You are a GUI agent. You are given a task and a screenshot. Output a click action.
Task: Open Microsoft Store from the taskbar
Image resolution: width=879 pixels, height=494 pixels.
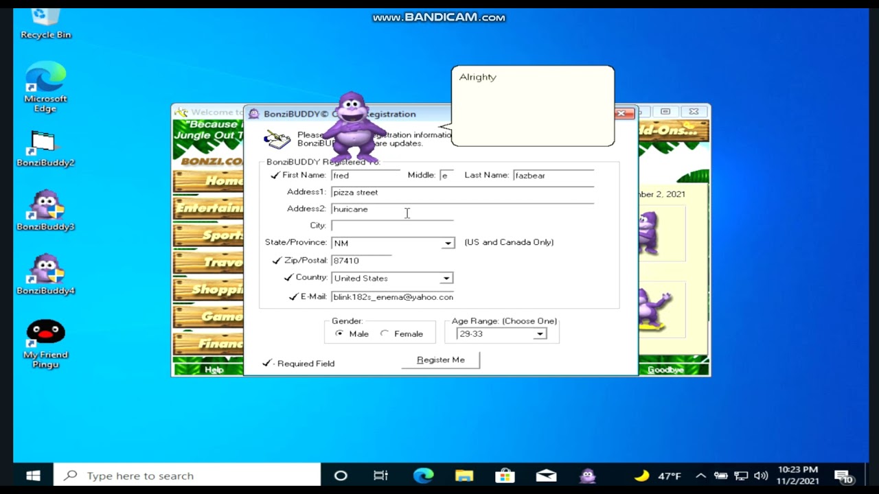coord(505,475)
